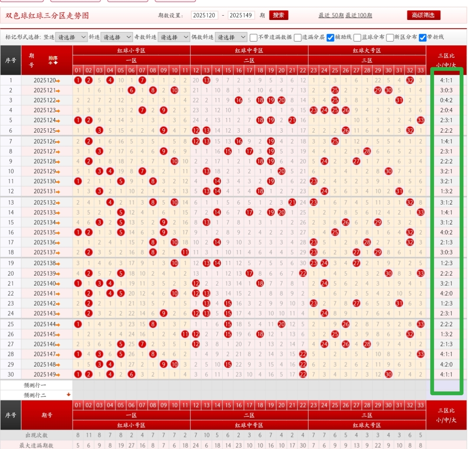Image resolution: width=468 pixels, height=449 pixels.
Task: Open the 偶数斜连 dropdown
Action: [231, 37]
